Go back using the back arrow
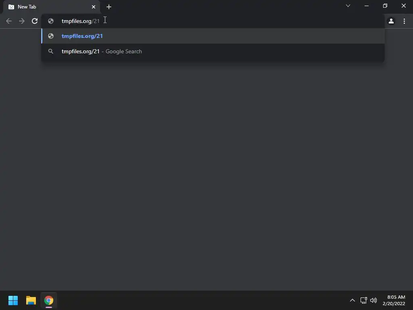Screen dimensions: 413x310 9,21
